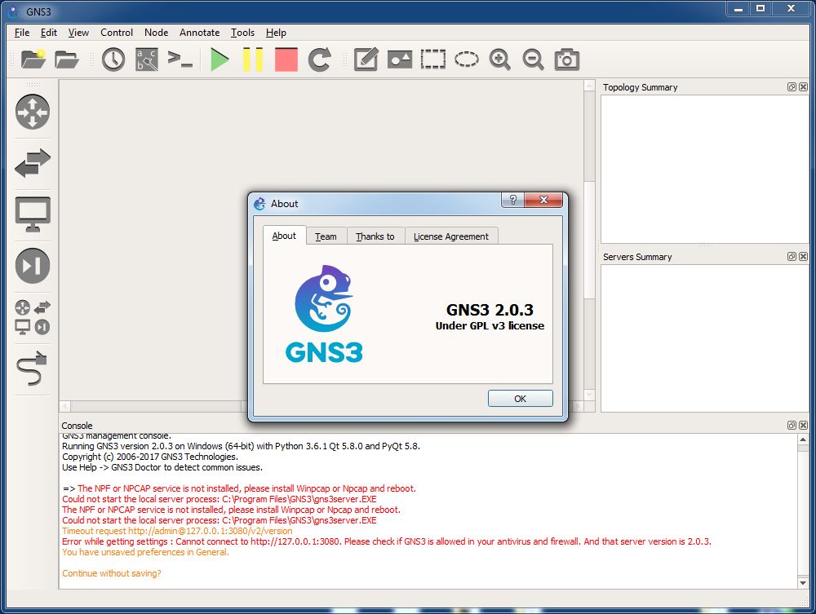Open the View menu
This screenshot has width=816, height=614.
[x=78, y=33]
